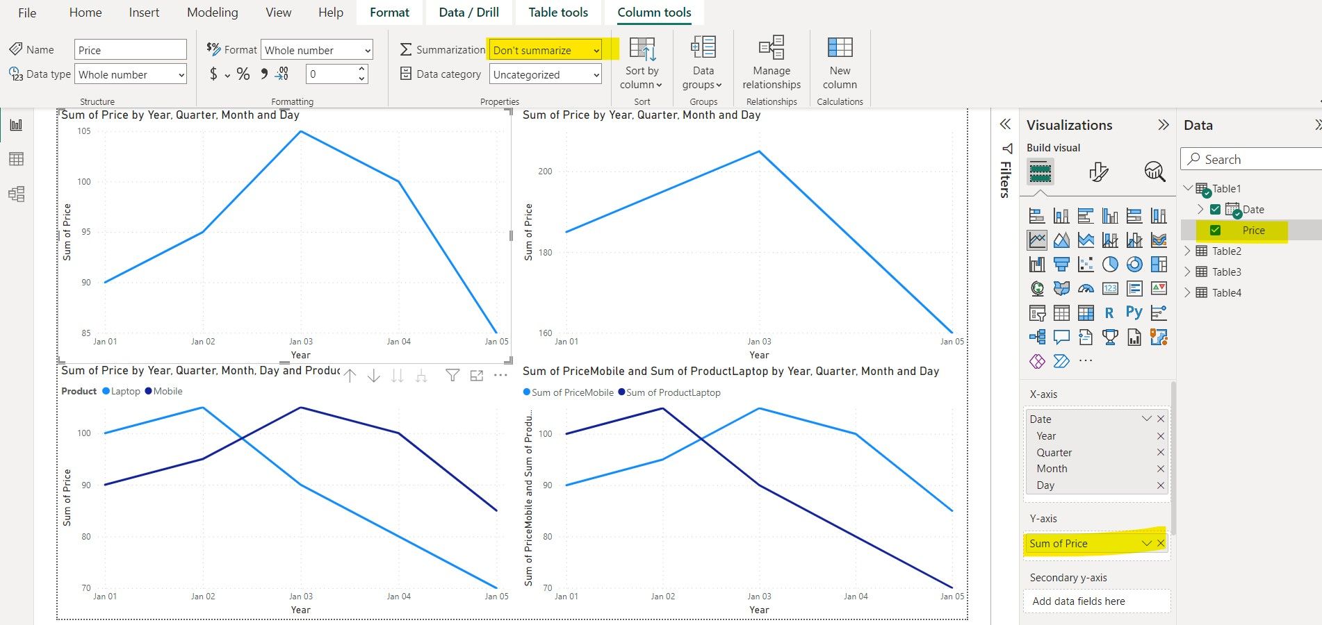
Task: Add the Power Apps visual
Action: [x=1037, y=361]
